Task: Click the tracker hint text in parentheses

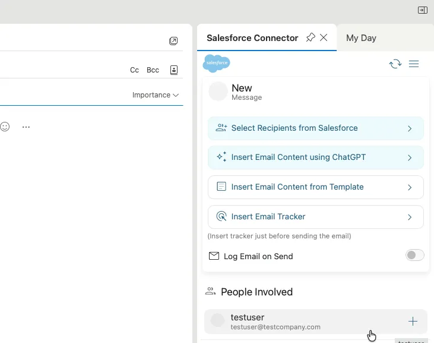Action: click(x=279, y=236)
